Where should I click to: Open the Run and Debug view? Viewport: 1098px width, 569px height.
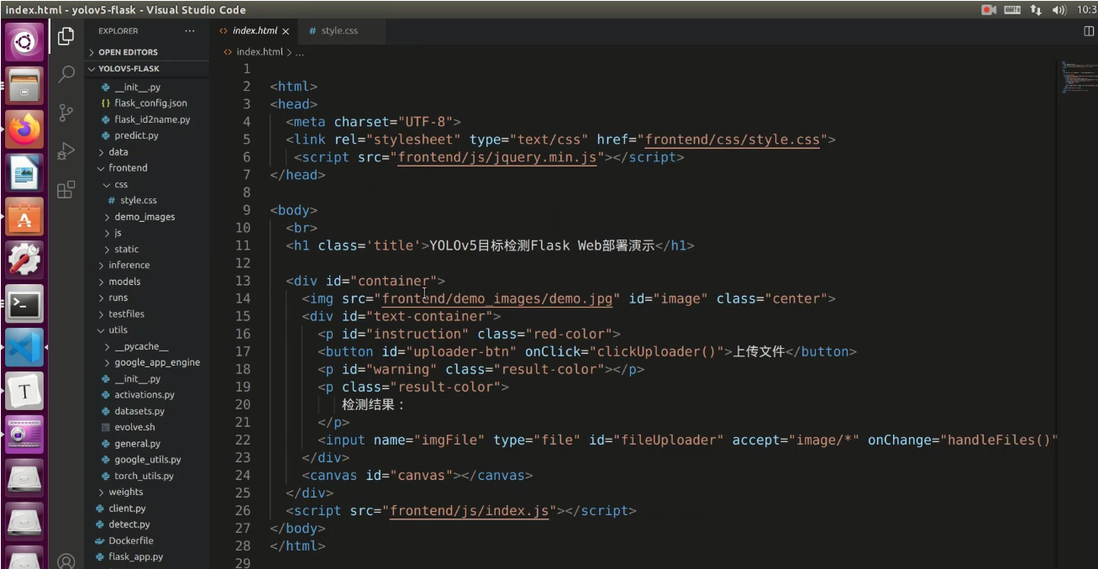[66, 151]
